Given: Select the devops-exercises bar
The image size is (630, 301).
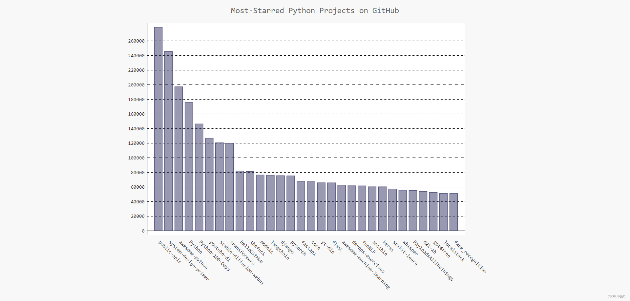Looking at the screenshot, I should [352, 208].
